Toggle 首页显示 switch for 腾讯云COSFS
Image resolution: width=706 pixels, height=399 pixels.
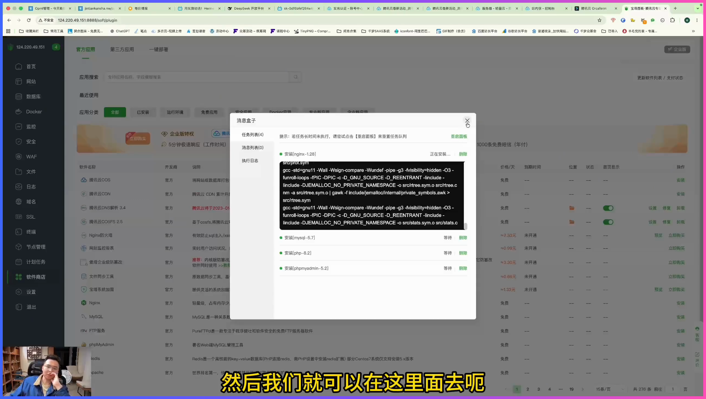608,222
